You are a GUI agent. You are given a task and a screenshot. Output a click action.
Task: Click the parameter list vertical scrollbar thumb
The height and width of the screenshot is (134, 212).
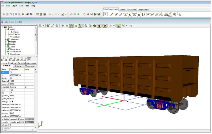[35, 72]
